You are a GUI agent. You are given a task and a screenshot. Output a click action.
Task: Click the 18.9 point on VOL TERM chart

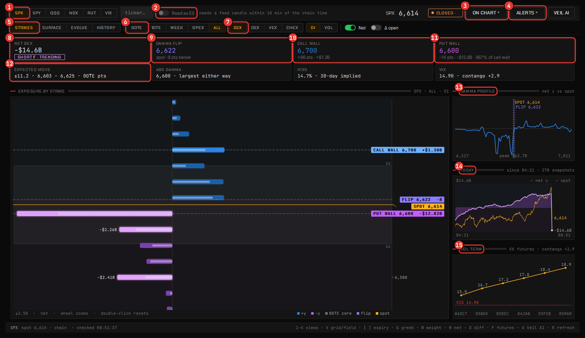pos(566,268)
